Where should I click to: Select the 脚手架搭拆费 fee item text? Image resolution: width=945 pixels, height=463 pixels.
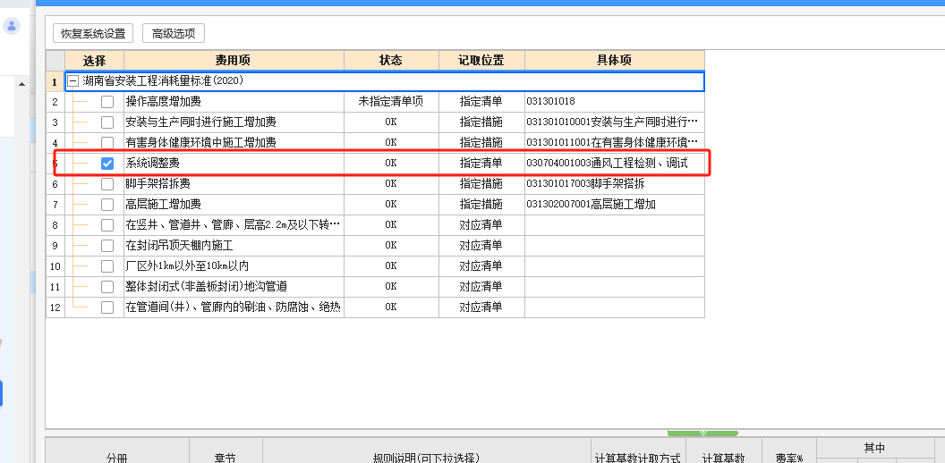coord(157,183)
